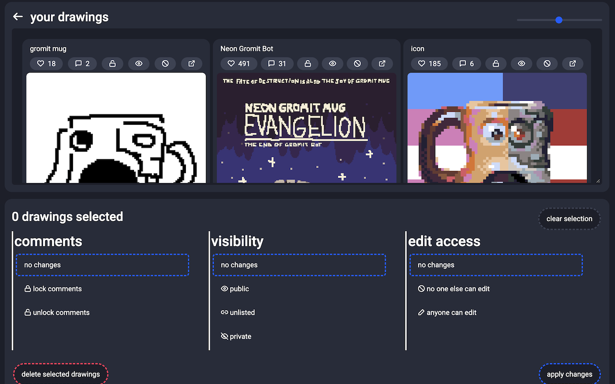
Task: Toggle comment lock on gromit mug card
Action: [112, 63]
